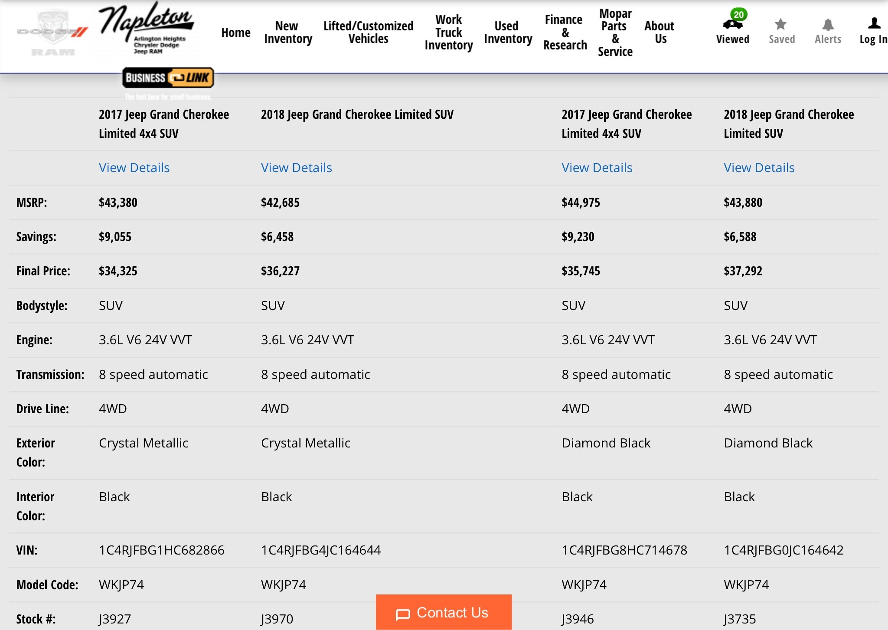Screen dimensions: 888x630
Task: Open Mopar Parts & Service menu
Action: coord(615,33)
